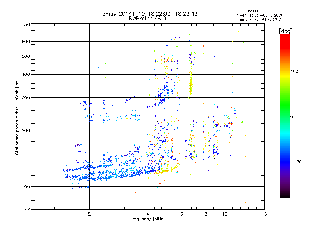Click the colorbar tick label '-100'
The height and width of the screenshot is (233, 311).
[296, 162]
